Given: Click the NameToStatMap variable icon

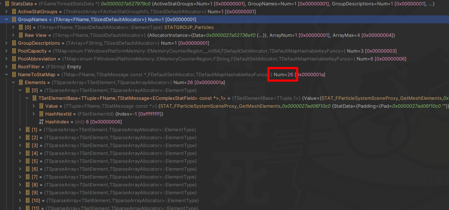Looking at the screenshot, I should pyautogui.click(x=14, y=74).
